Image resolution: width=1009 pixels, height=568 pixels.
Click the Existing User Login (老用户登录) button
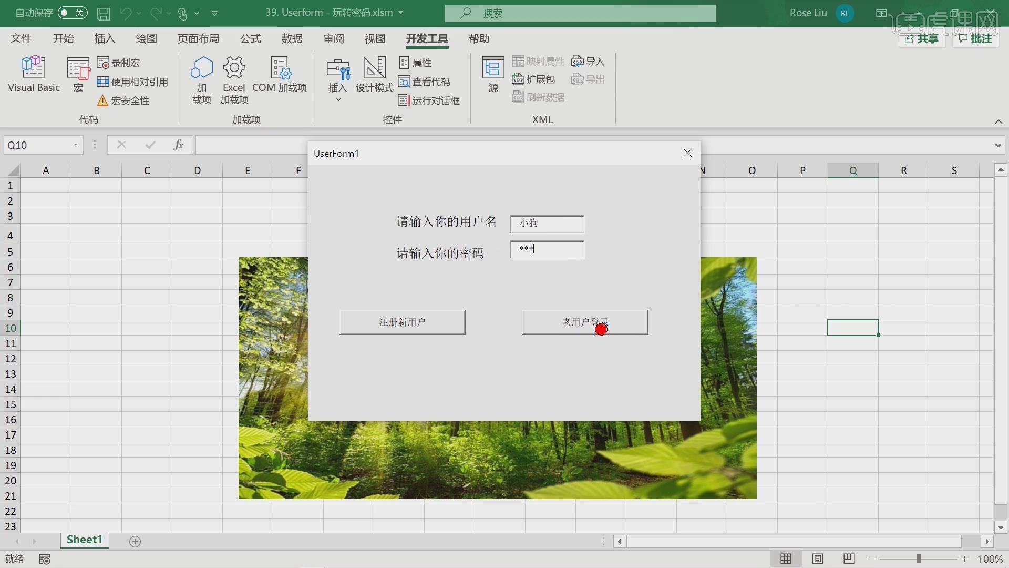(585, 322)
